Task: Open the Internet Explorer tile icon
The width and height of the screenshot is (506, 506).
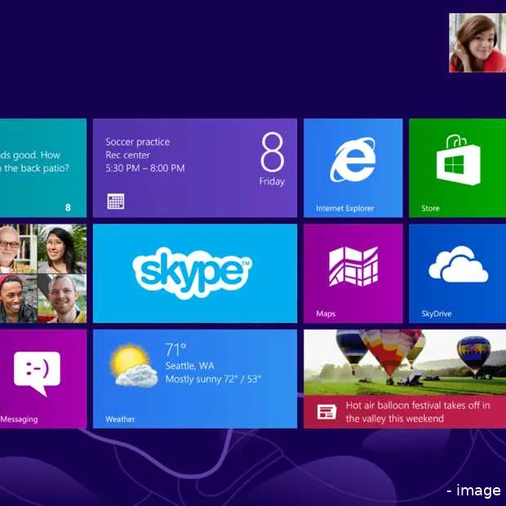Action: 353,159
